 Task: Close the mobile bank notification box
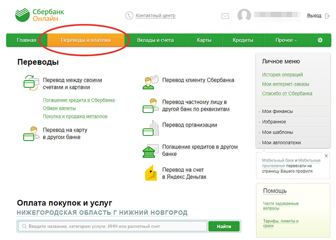[x=326, y=156]
